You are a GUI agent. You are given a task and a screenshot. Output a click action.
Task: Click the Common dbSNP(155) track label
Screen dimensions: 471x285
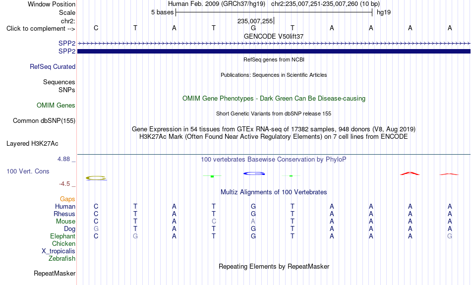(44, 121)
